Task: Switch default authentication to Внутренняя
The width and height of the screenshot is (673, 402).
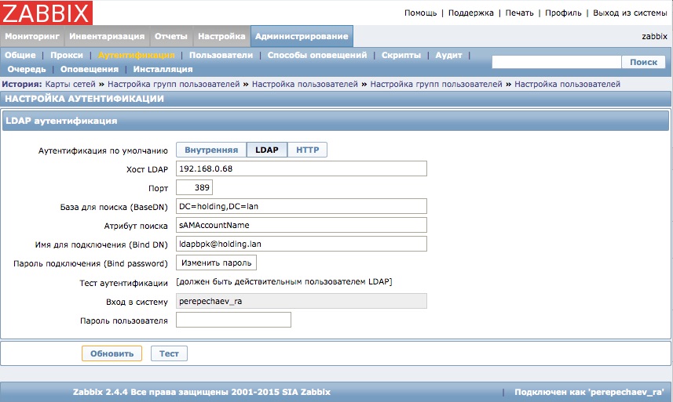Action: [x=210, y=150]
